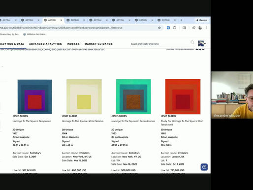Click the '48 x 48 in' dimensions text
This screenshot has width=253, height=190.
pos(67,145)
